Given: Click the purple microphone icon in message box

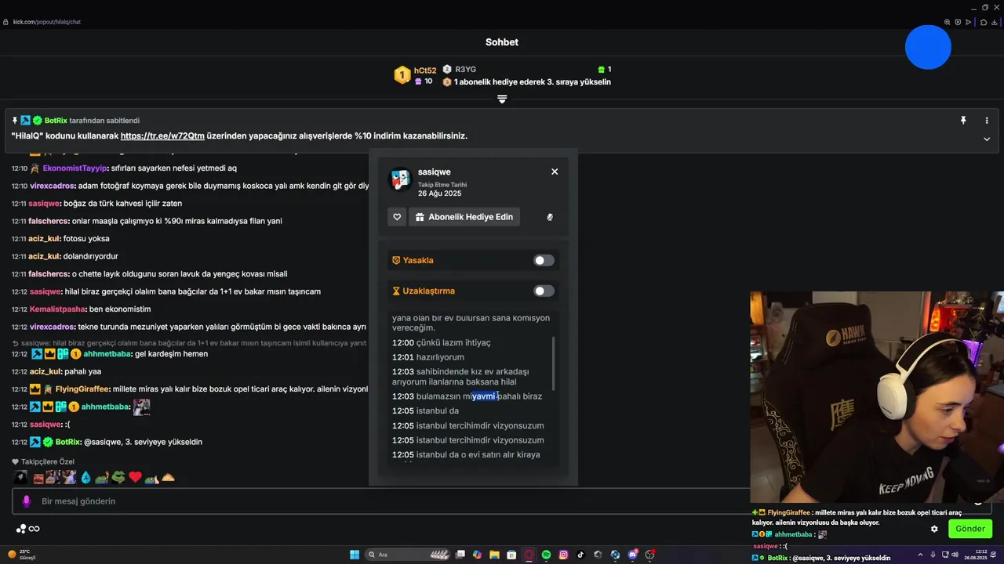Looking at the screenshot, I should click(x=26, y=501).
